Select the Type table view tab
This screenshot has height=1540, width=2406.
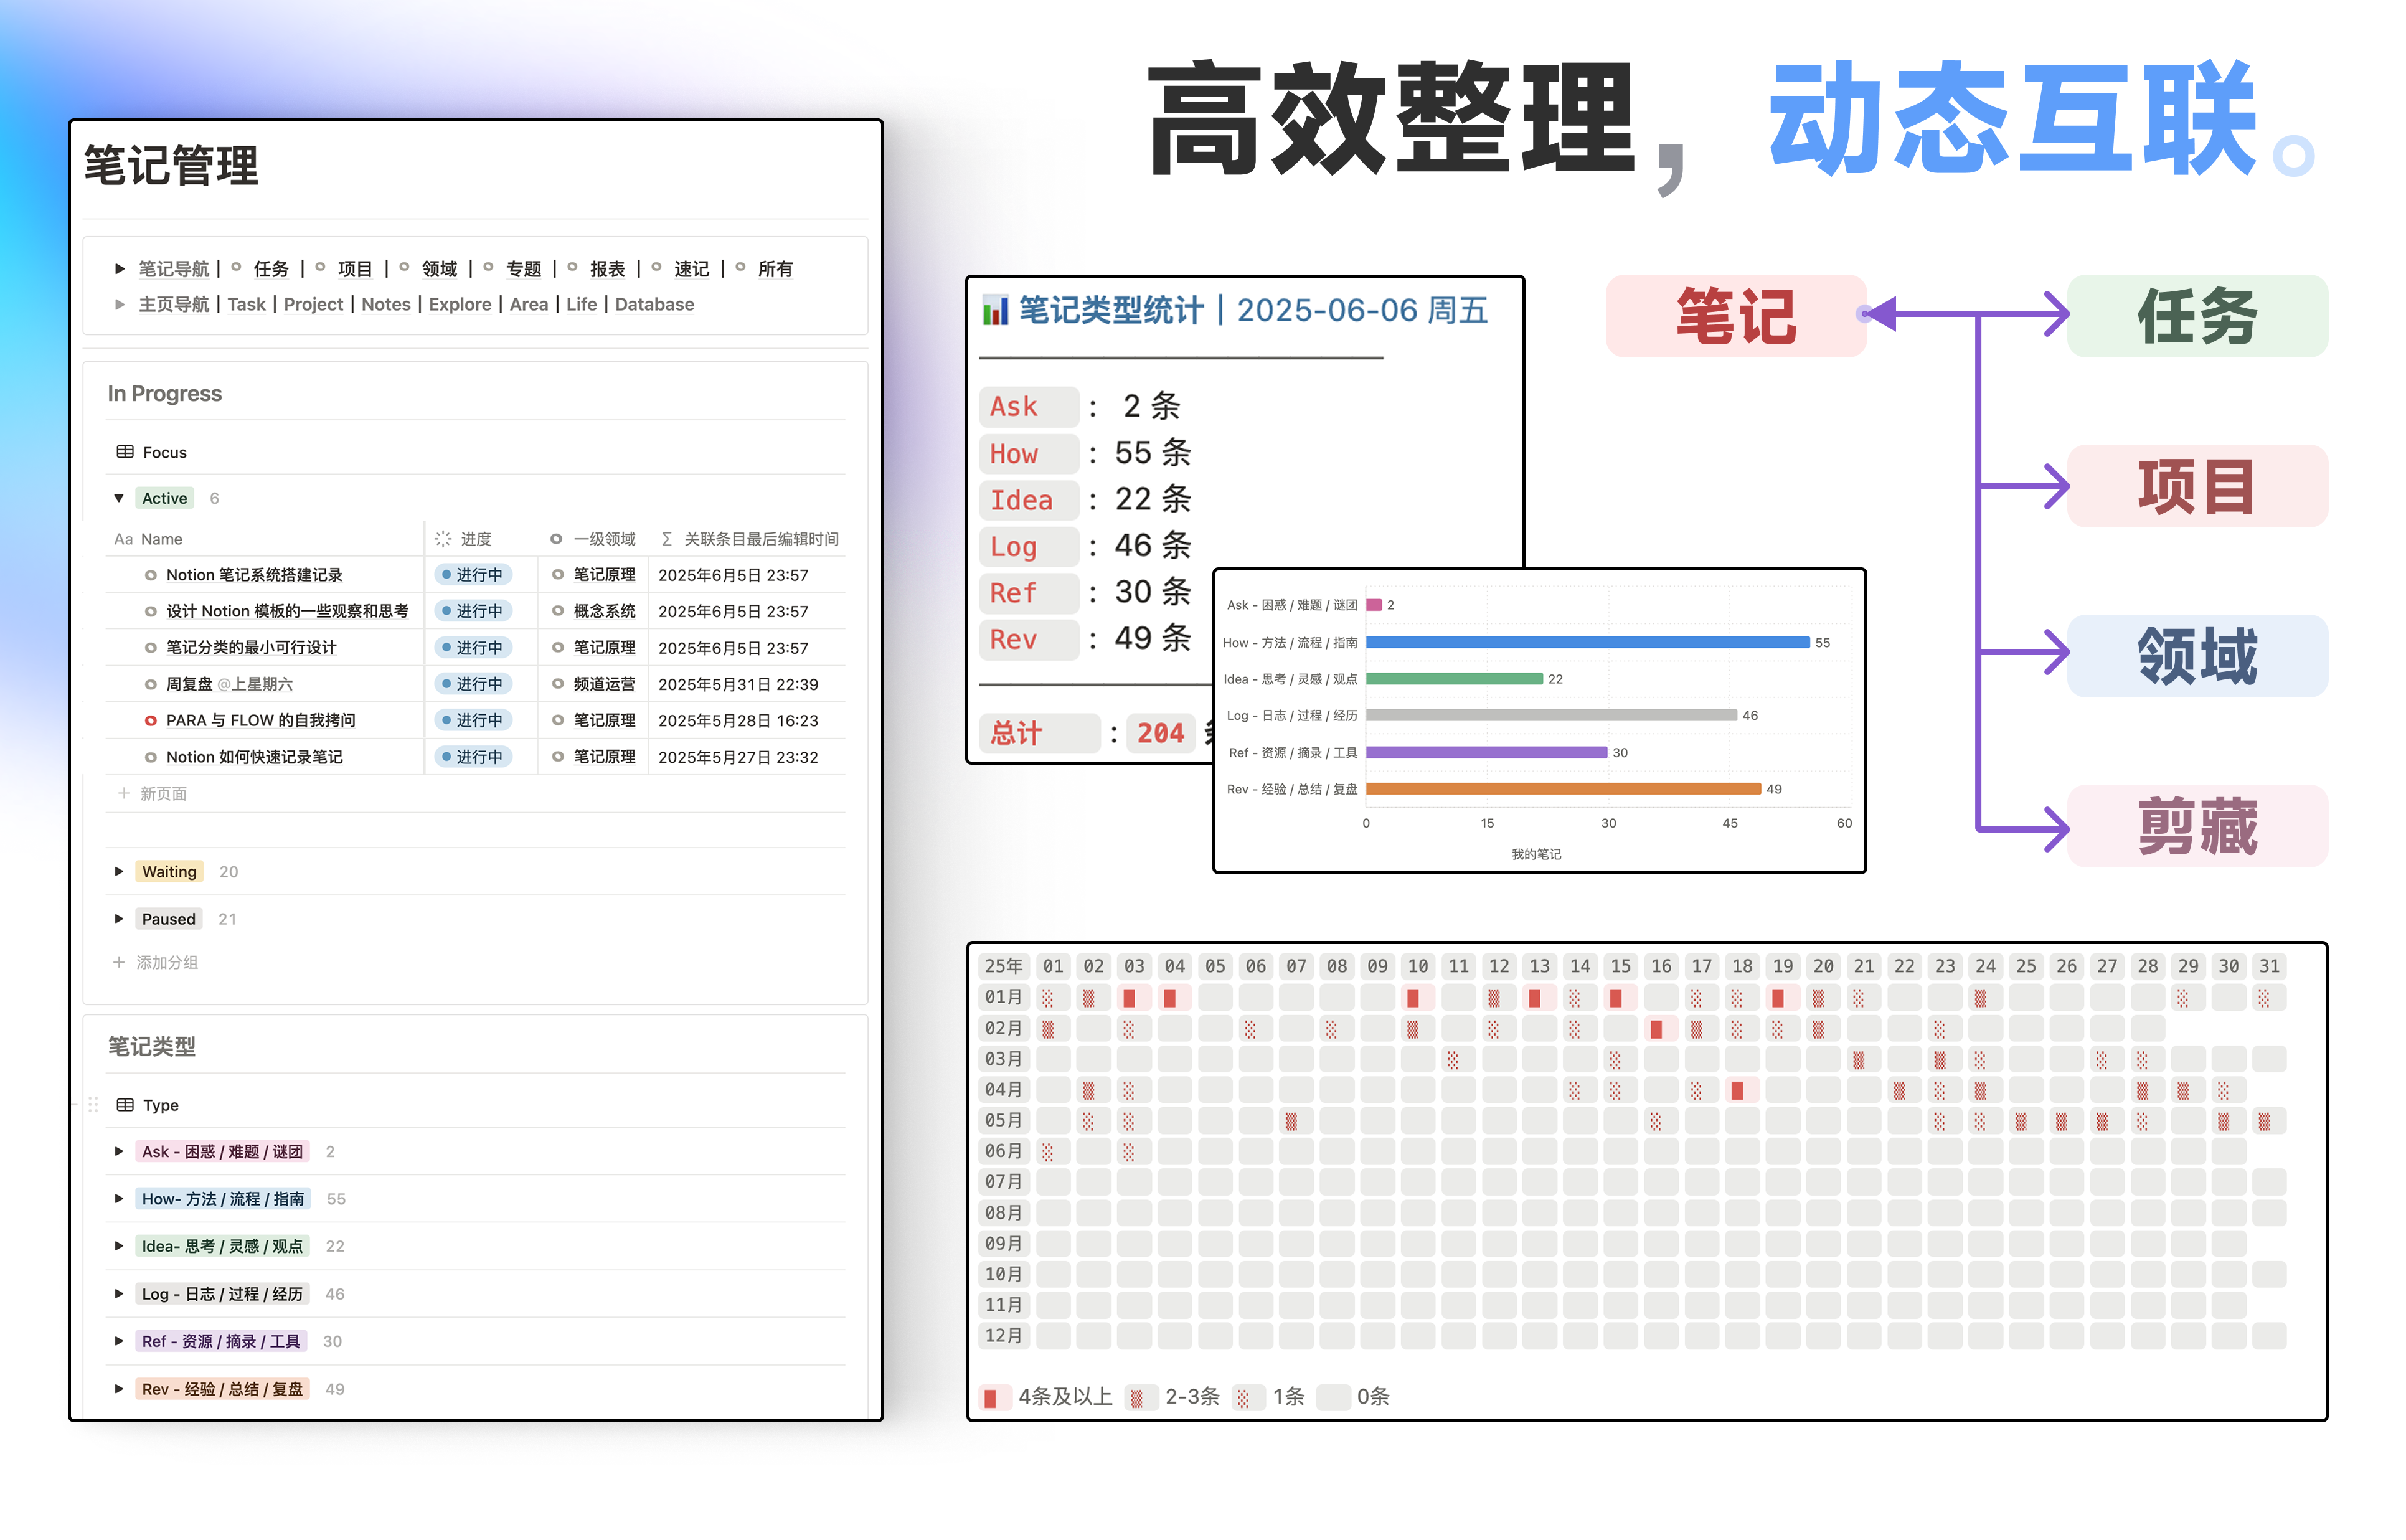point(148,1105)
